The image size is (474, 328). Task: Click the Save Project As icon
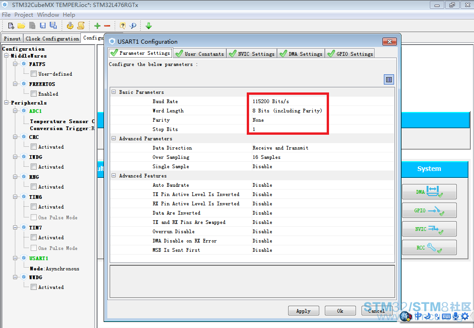click(53, 26)
